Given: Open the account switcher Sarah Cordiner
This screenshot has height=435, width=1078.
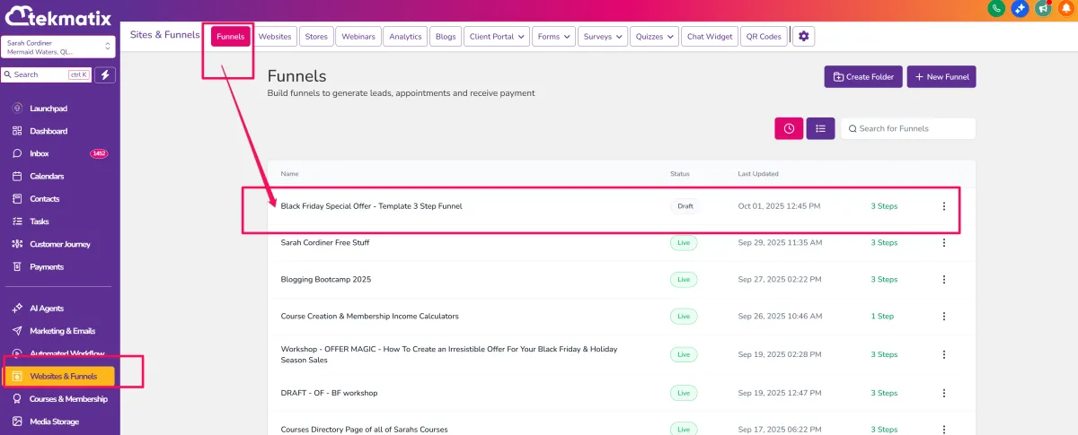Looking at the screenshot, I should (x=58, y=47).
